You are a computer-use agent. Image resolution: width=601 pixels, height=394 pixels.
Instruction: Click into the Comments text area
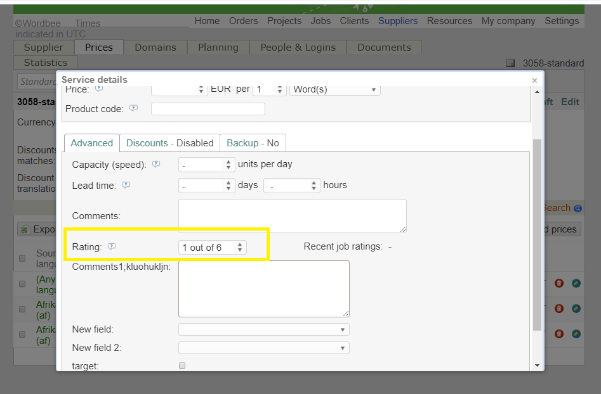pyautogui.click(x=292, y=215)
